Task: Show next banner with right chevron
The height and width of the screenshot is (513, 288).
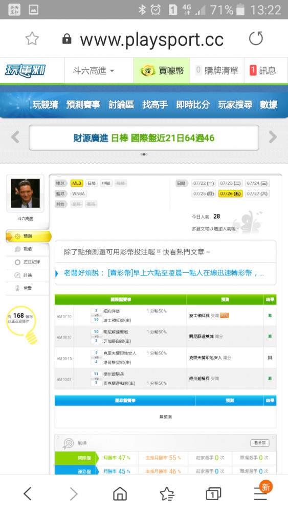Action: [x=273, y=137]
